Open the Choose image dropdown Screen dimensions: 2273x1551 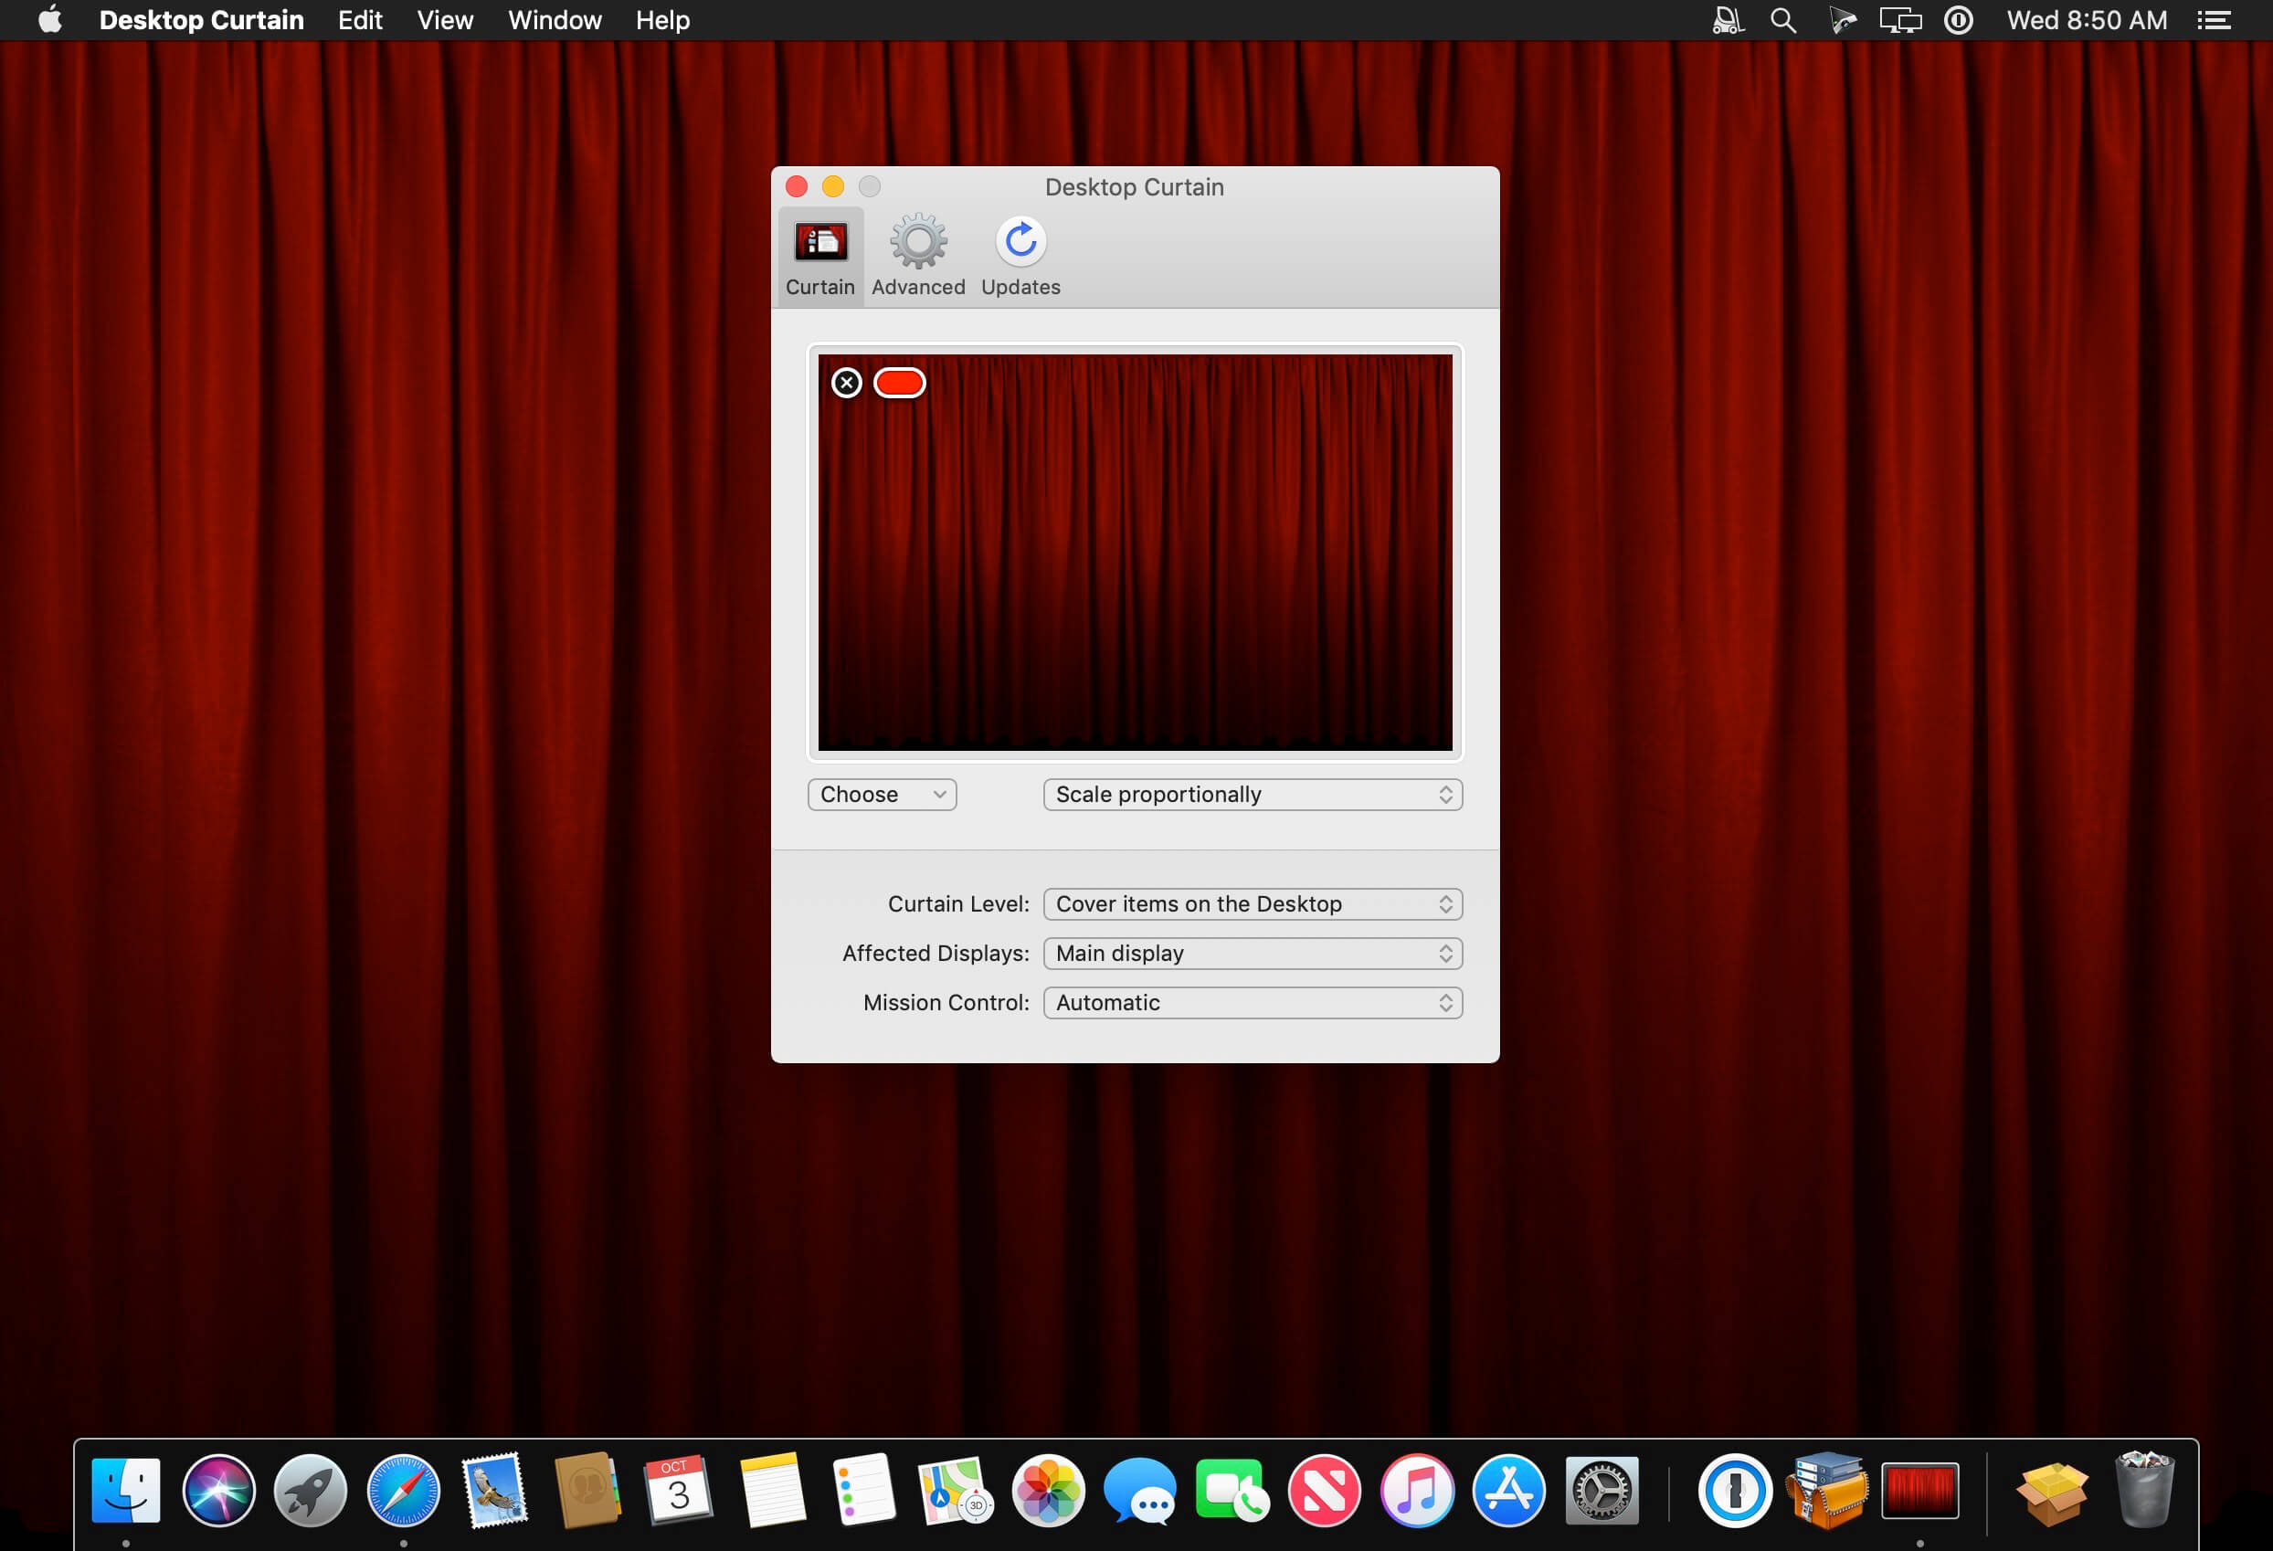click(x=882, y=794)
